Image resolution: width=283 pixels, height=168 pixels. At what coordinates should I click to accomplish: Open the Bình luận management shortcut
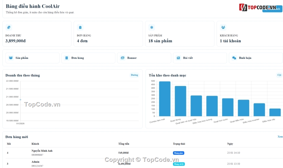point(256,58)
